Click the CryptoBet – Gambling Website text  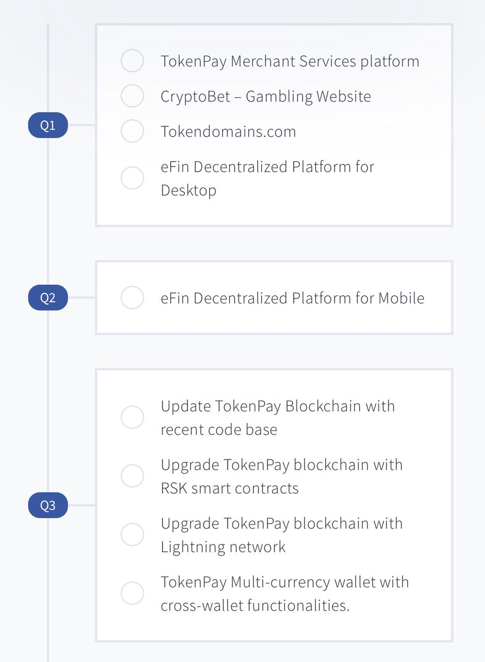266,97
